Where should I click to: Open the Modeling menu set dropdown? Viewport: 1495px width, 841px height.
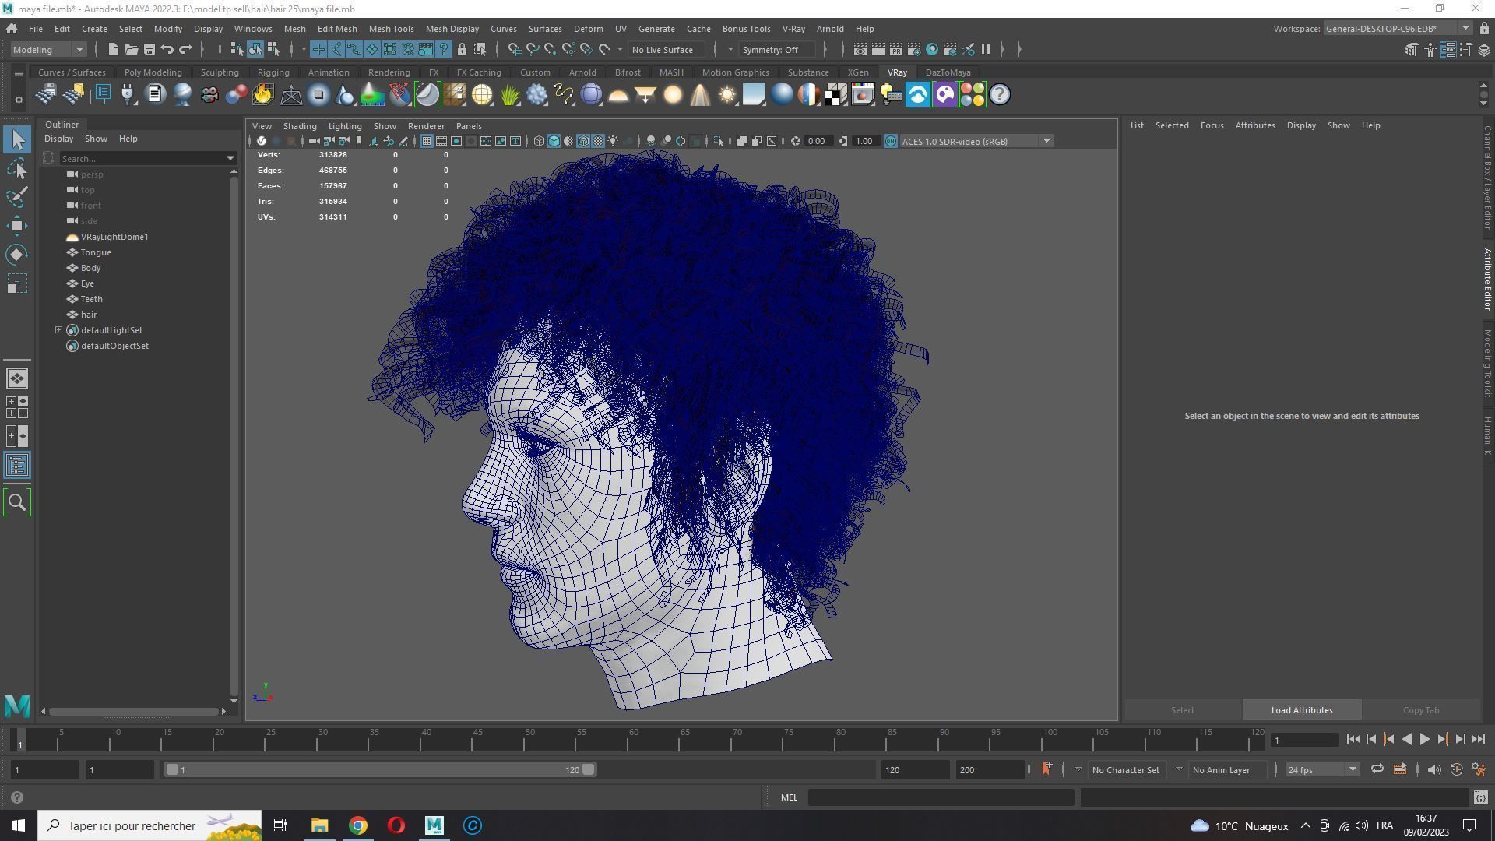[48, 50]
